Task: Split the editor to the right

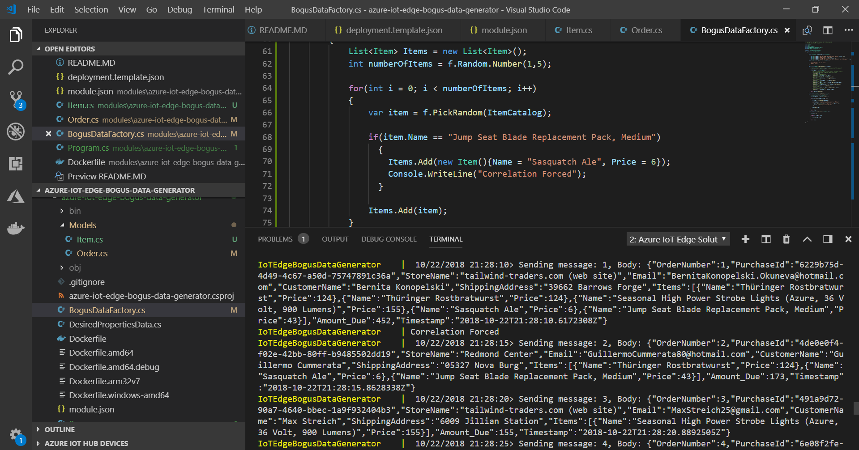Action: tap(828, 30)
